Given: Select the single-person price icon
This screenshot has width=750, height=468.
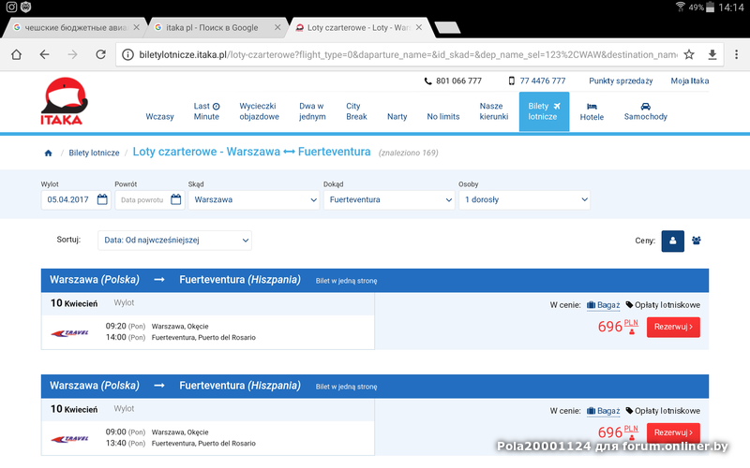Looking at the screenshot, I should pos(672,241).
